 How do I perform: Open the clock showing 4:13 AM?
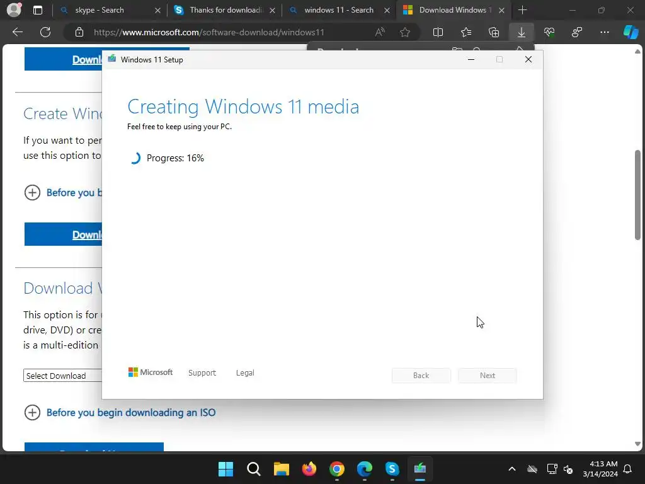tap(600, 469)
